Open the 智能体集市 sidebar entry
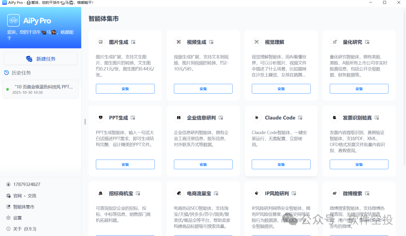The image size is (406, 236). click(x=21, y=207)
